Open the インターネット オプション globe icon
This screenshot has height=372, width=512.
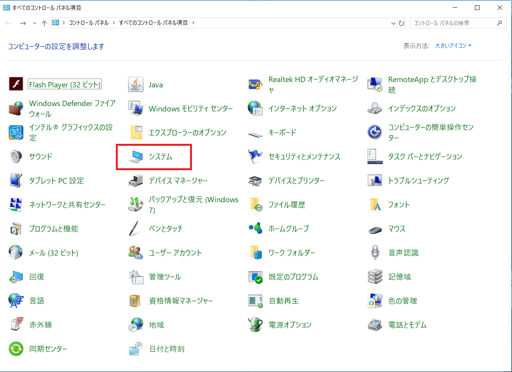pos(255,108)
